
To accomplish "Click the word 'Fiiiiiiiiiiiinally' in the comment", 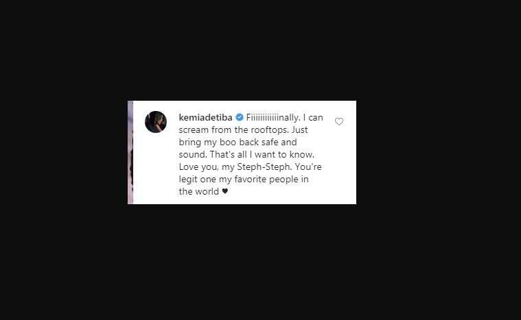I will [x=273, y=117].
